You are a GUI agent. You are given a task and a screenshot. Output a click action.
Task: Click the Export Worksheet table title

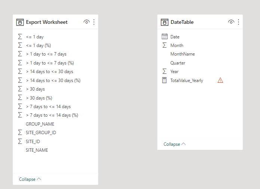(47, 22)
